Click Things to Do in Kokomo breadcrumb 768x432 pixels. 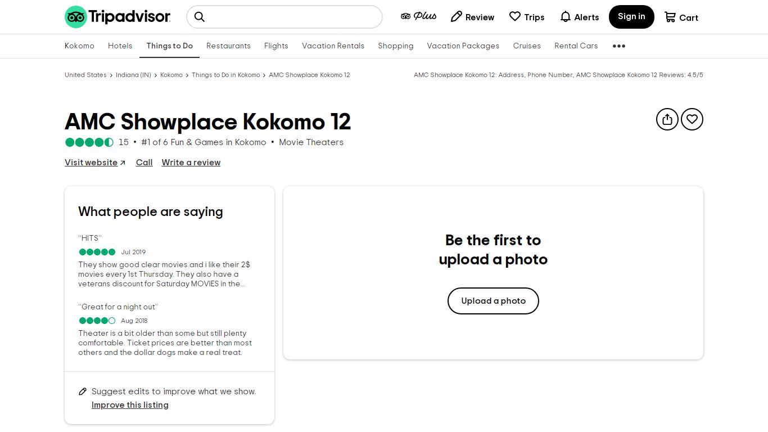click(x=226, y=75)
